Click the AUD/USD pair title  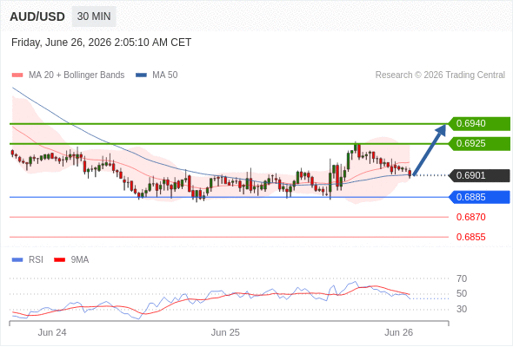point(37,16)
